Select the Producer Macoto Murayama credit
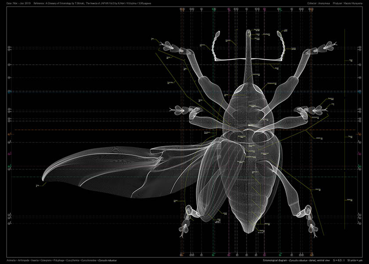The image size is (369, 264). coord(350,3)
